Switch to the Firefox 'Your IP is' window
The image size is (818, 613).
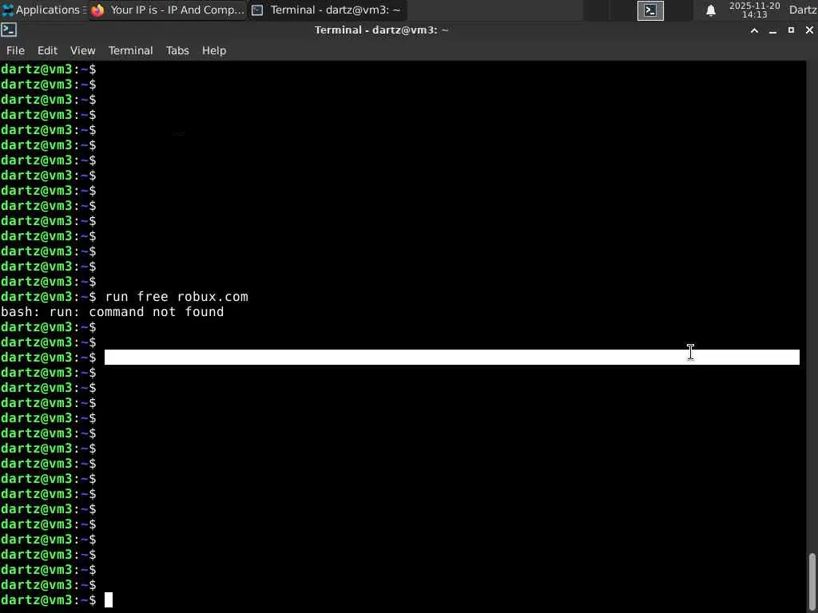tap(168, 10)
